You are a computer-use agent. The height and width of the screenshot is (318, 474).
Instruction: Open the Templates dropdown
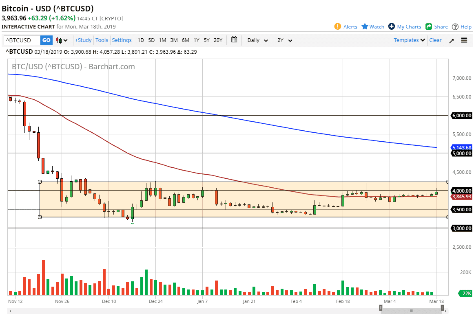(409, 40)
